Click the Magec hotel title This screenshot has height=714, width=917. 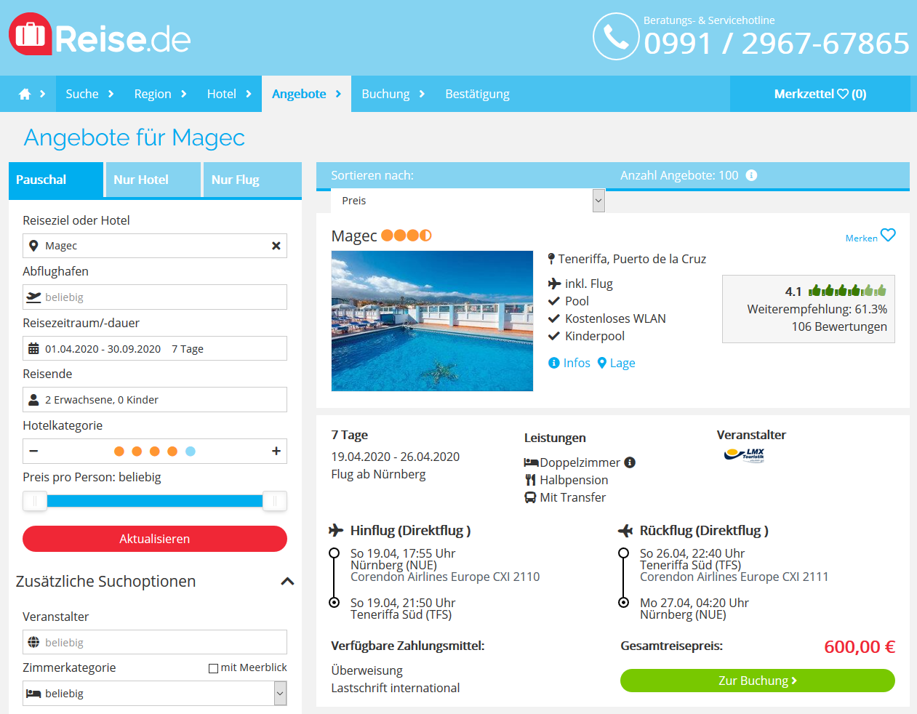pos(354,236)
